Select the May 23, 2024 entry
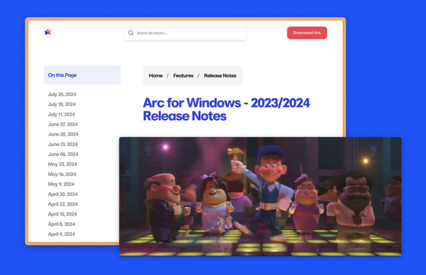The image size is (426, 275). click(62, 164)
